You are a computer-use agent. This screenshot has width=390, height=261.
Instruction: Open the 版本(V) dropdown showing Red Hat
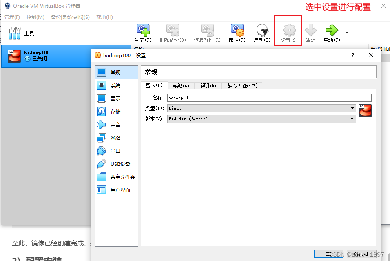click(261, 119)
